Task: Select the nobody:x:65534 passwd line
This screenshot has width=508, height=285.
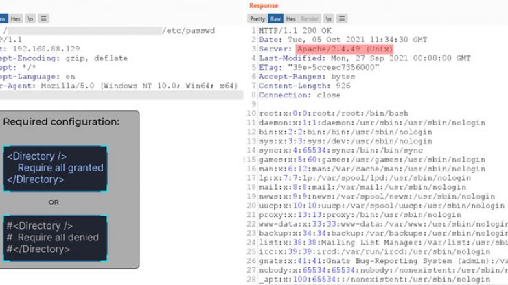Action: click(383, 270)
